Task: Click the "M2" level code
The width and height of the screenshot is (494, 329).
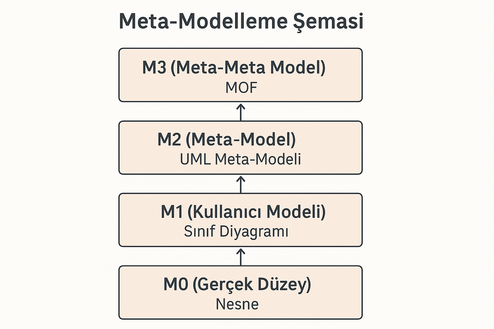Action: 169,139
